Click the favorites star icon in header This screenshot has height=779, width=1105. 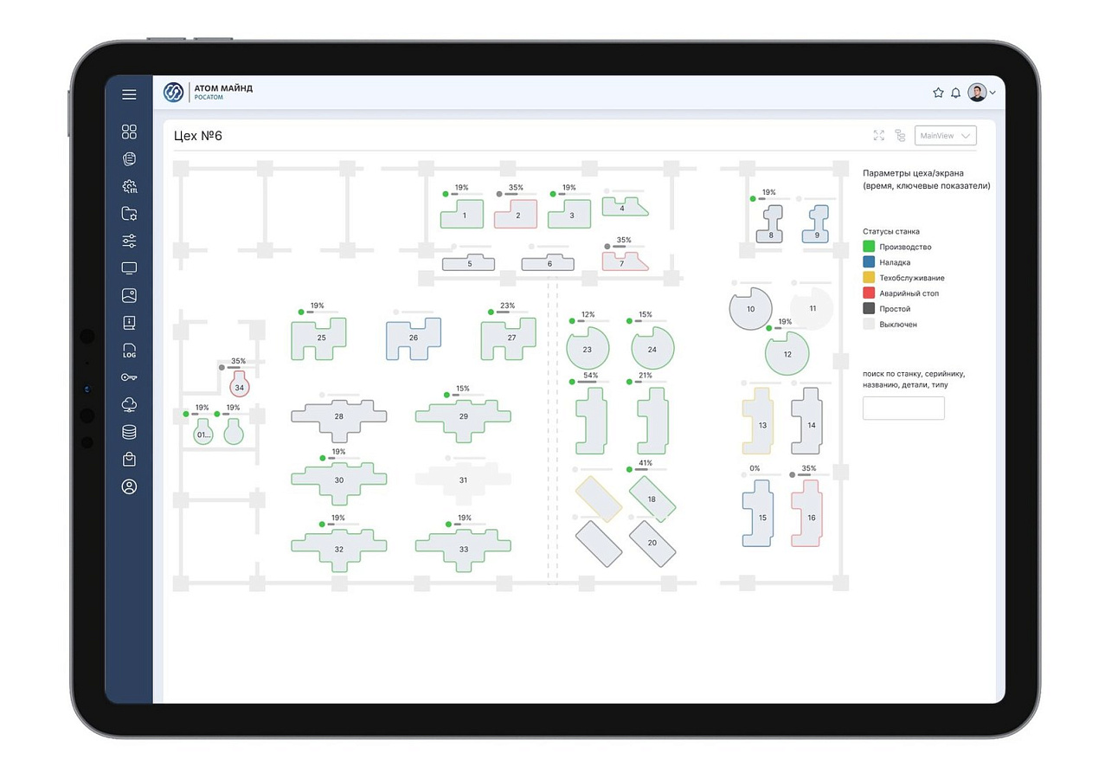coord(938,93)
